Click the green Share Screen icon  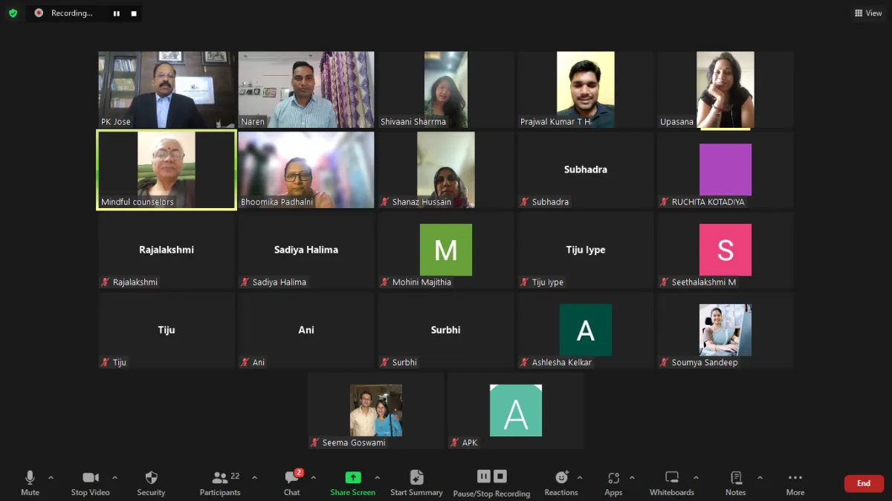click(353, 477)
